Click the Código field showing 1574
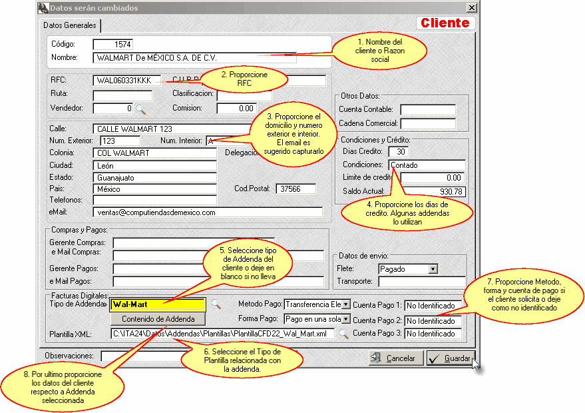Image resolution: width=585 pixels, height=413 pixels. (x=112, y=45)
